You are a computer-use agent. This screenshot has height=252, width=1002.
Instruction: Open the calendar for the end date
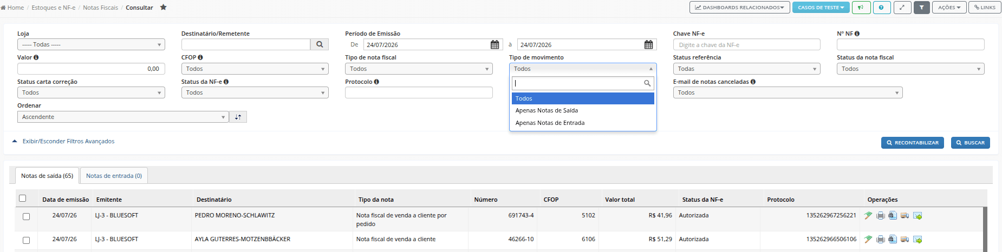(648, 45)
